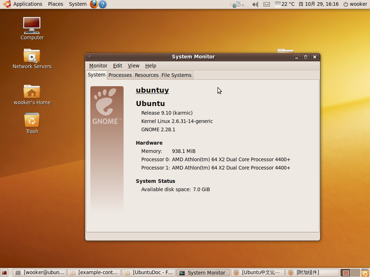Switch to the [example-cont... taskbar window

pyautogui.click(x=94, y=273)
